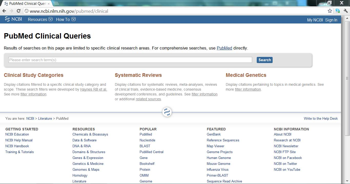Open Genome Projects link

click(220, 152)
